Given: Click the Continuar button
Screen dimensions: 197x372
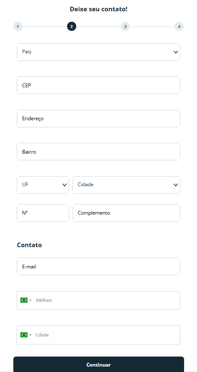Looking at the screenshot, I should pos(98,364).
